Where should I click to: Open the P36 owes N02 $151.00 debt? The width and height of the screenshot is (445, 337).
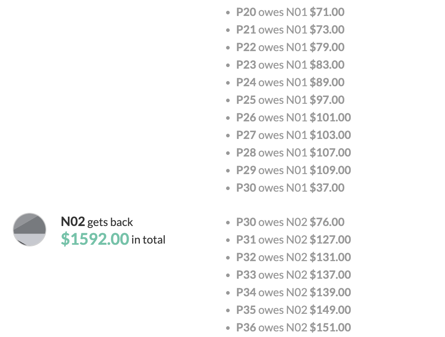coord(293,327)
